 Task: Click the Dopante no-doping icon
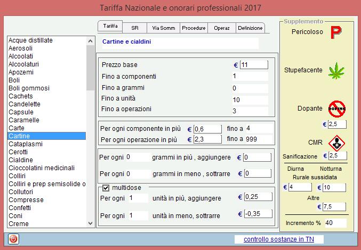coord(337,109)
